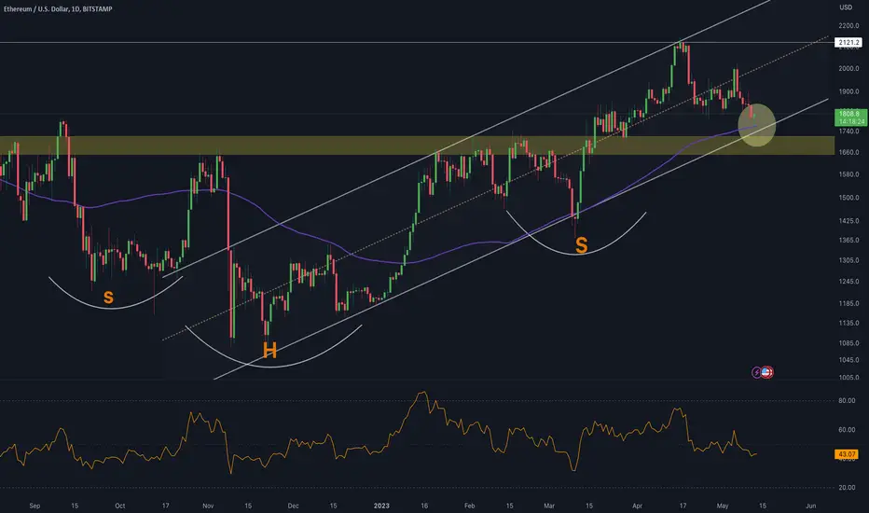The width and height of the screenshot is (869, 513).
Task: Click the 1900.0 price axis label
Action: click(x=848, y=92)
